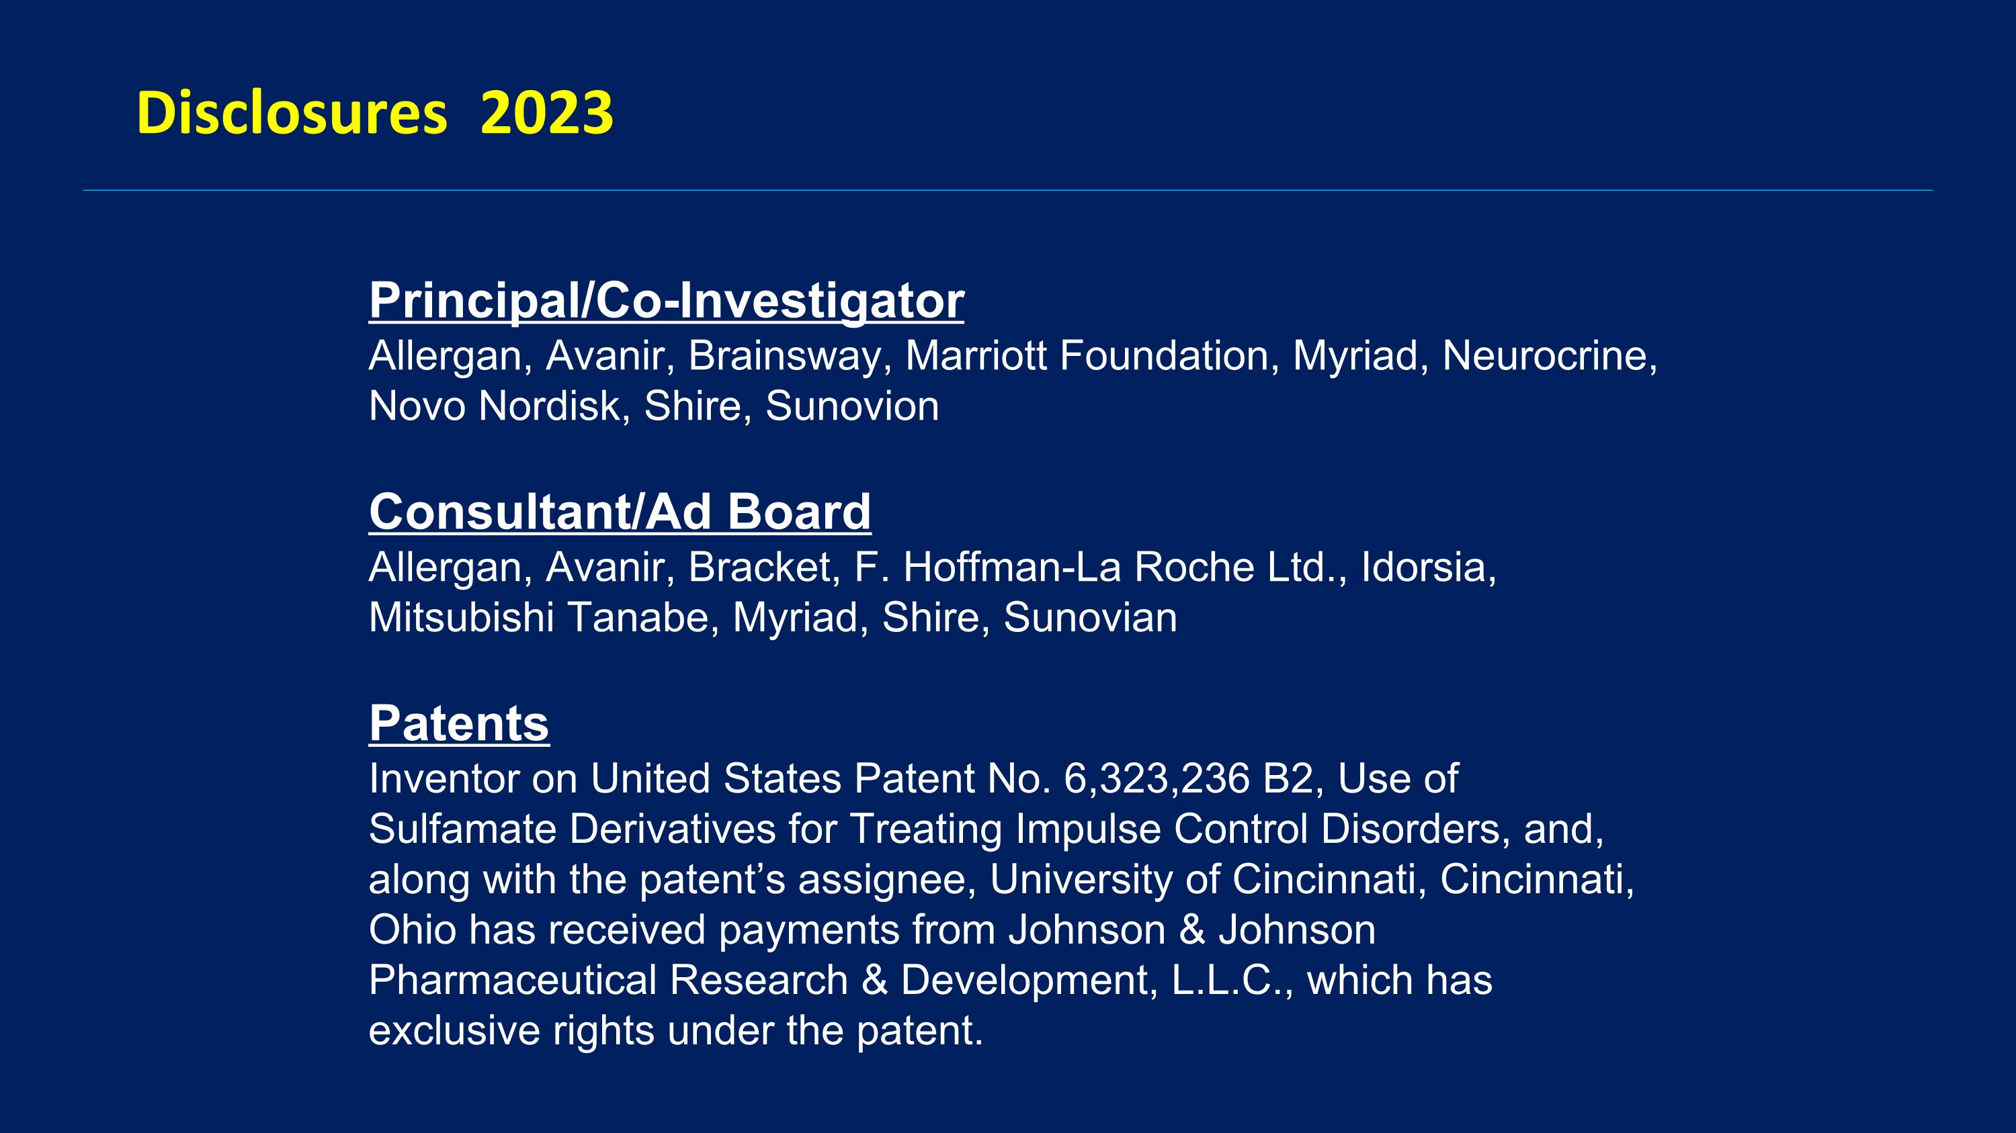This screenshot has width=2016, height=1133.
Task: Click on Johnson & Johnson text
Action: (1192, 930)
